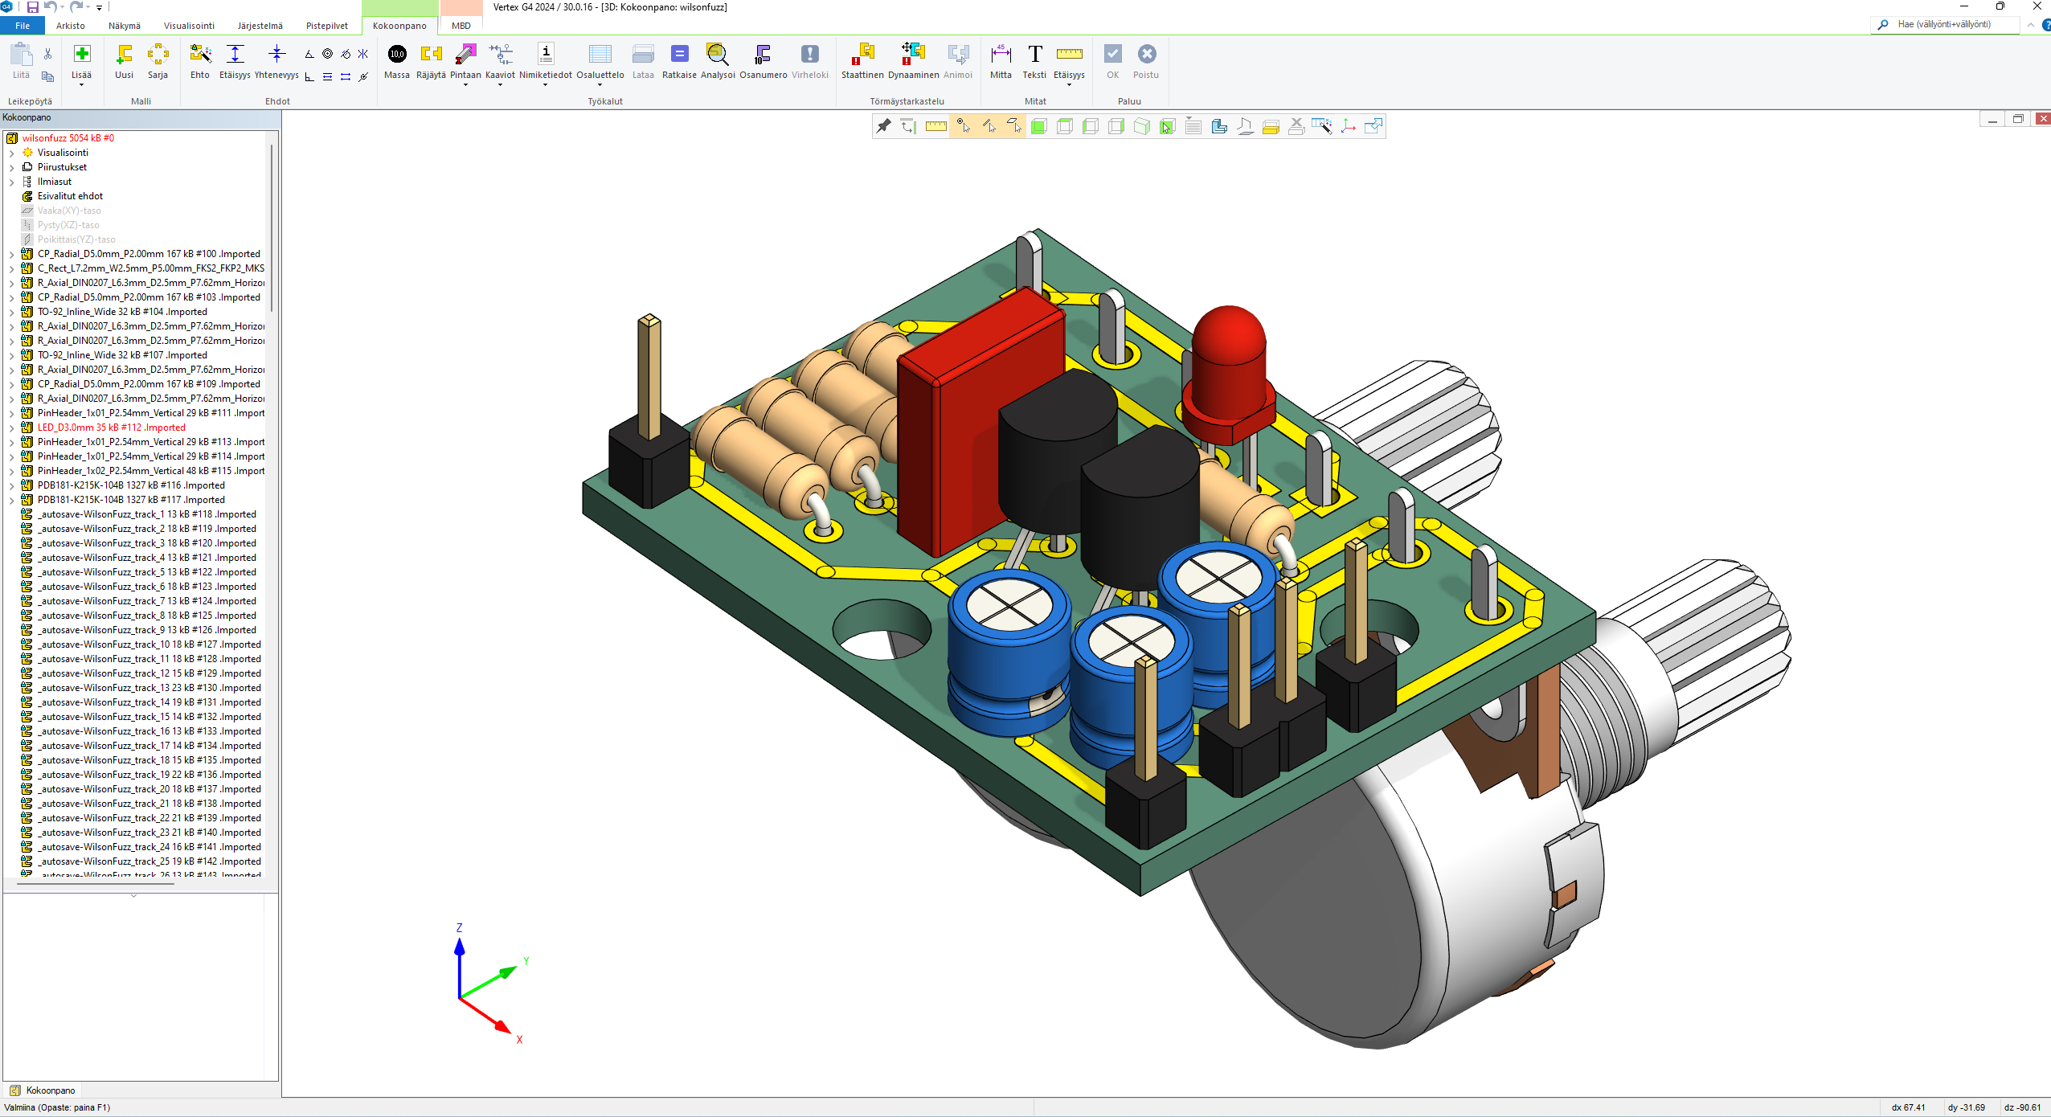Image resolution: width=2051 pixels, height=1117 pixels.
Task: Open the File menu
Action: 23,26
